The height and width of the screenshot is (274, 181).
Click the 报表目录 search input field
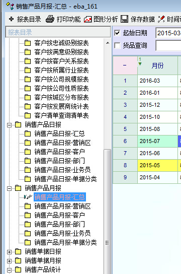(x=58, y=32)
